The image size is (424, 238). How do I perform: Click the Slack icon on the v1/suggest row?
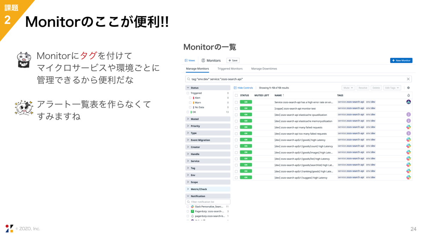(x=408, y=177)
